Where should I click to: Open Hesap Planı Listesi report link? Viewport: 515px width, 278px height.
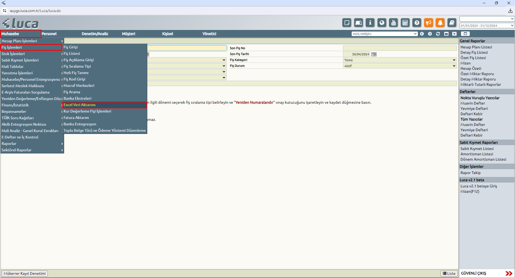point(476,47)
